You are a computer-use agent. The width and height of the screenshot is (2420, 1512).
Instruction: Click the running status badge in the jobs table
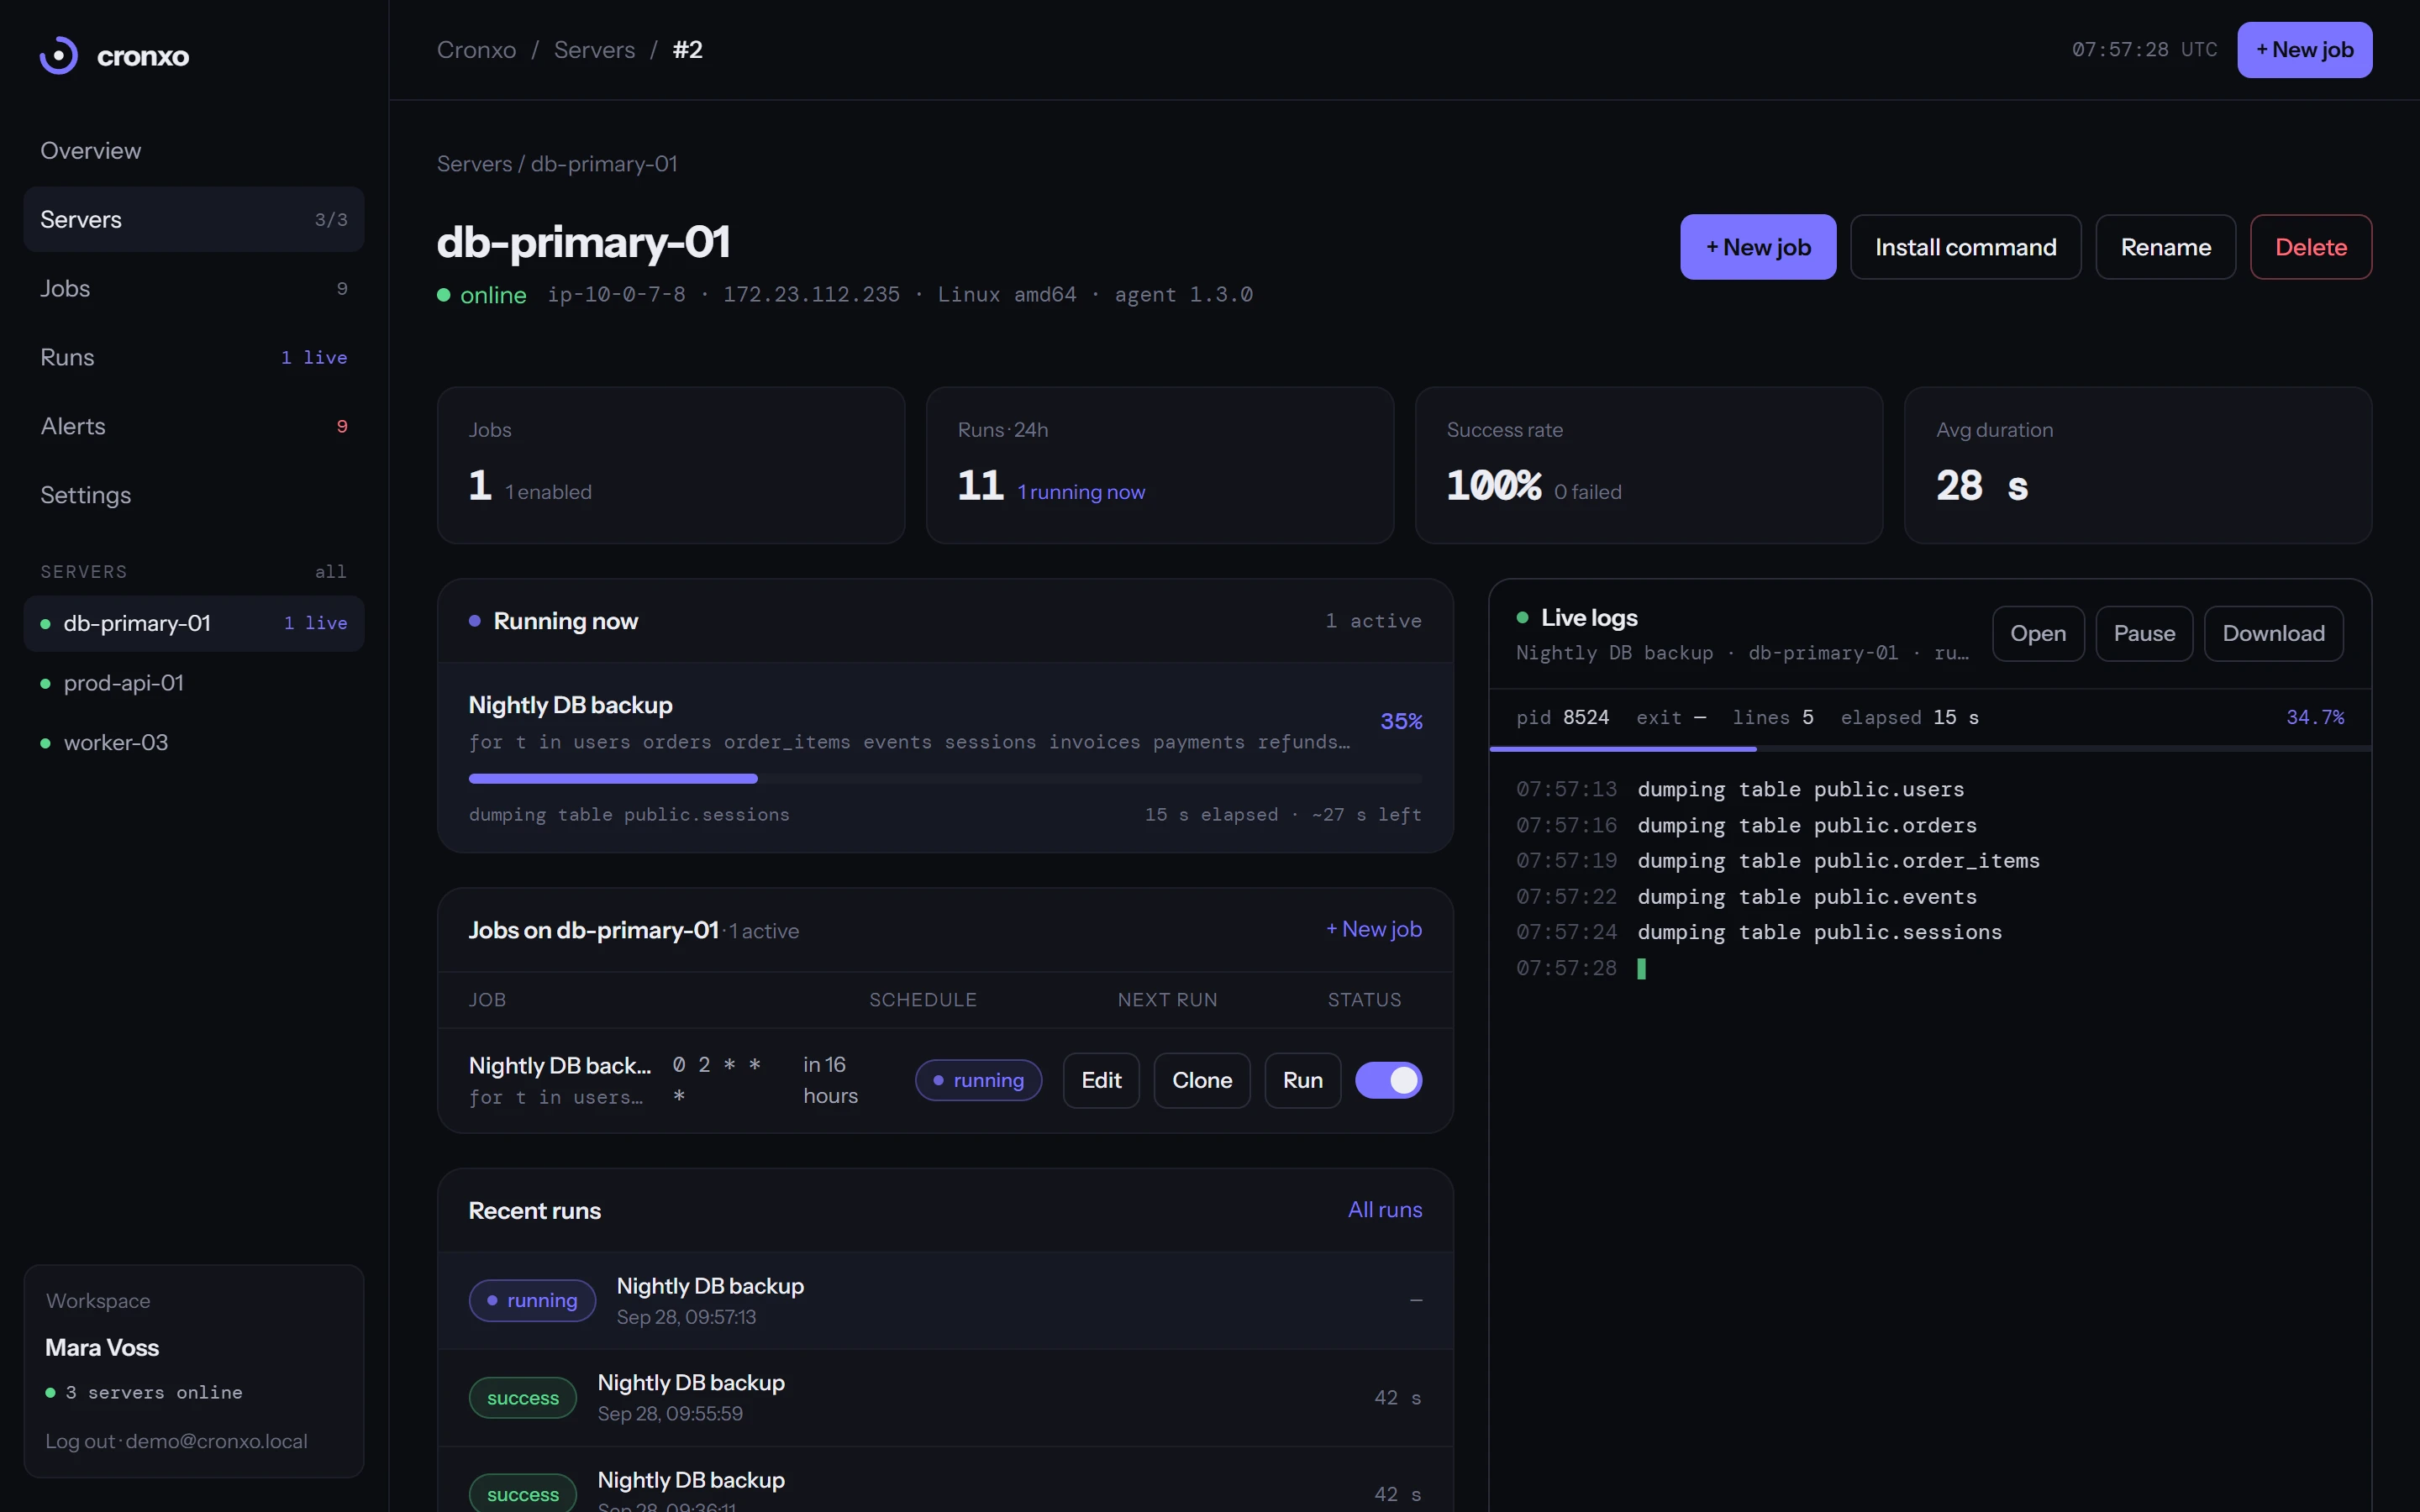pos(978,1080)
